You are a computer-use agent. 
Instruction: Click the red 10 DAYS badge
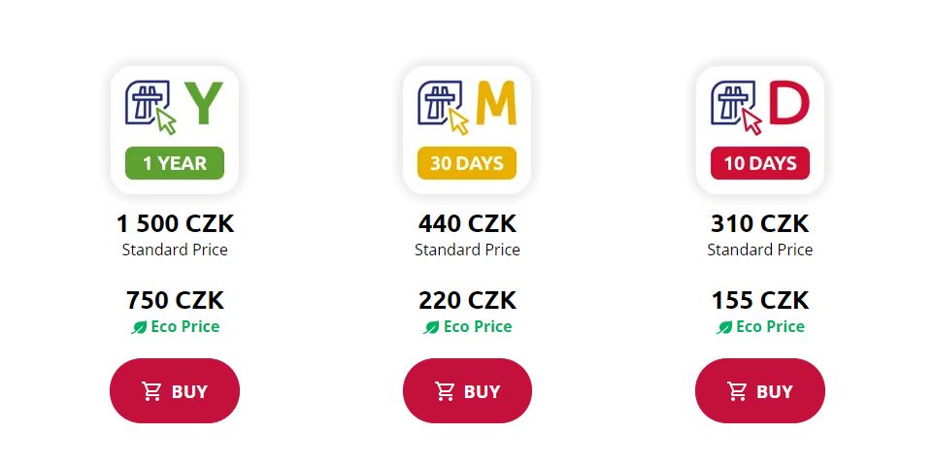click(760, 163)
